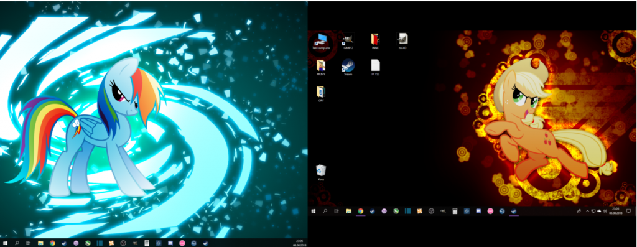This screenshot has width=637, height=247.
Task: Open File Explorer on left screen's taskbar
Action: (x=40, y=243)
